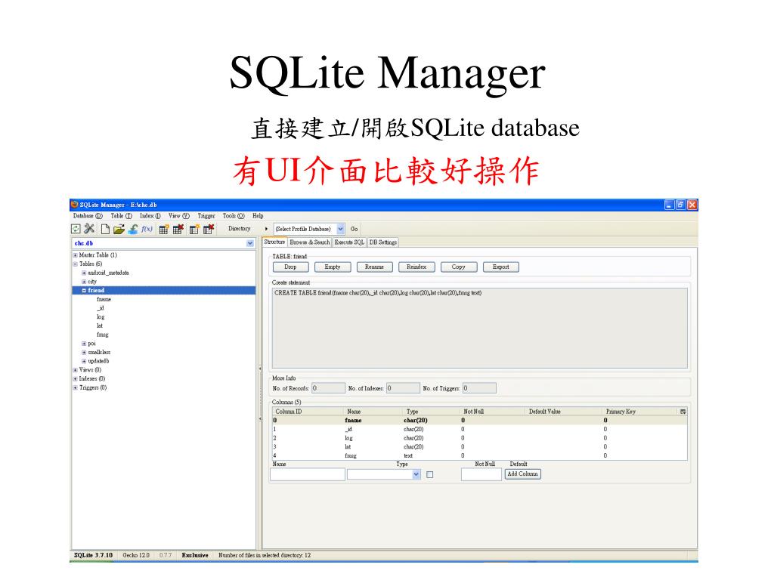
Task: Toggle the checkbox beside the Type dropdown
Action: click(x=430, y=474)
